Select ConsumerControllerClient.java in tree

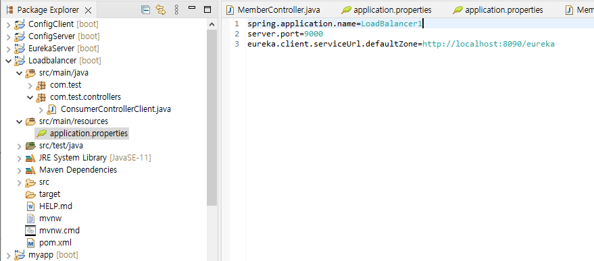click(116, 110)
